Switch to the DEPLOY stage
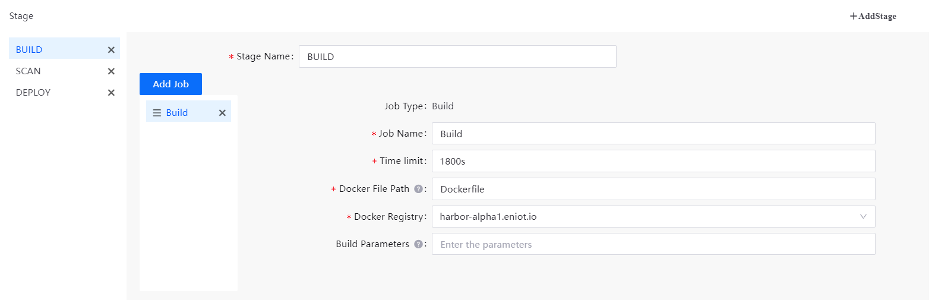This screenshot has height=300, width=932. coord(64,93)
